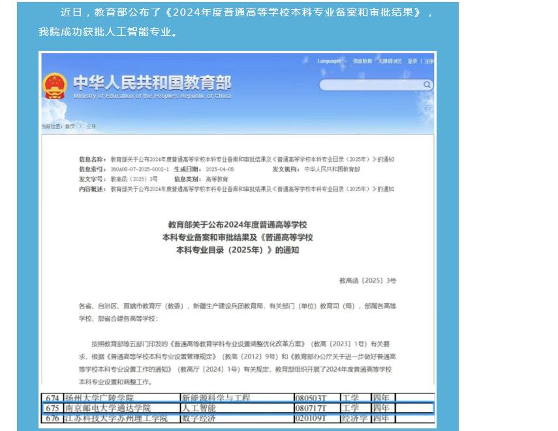Click 公开 in the breadcrumb
This screenshot has width=558, height=431.
click(91, 126)
